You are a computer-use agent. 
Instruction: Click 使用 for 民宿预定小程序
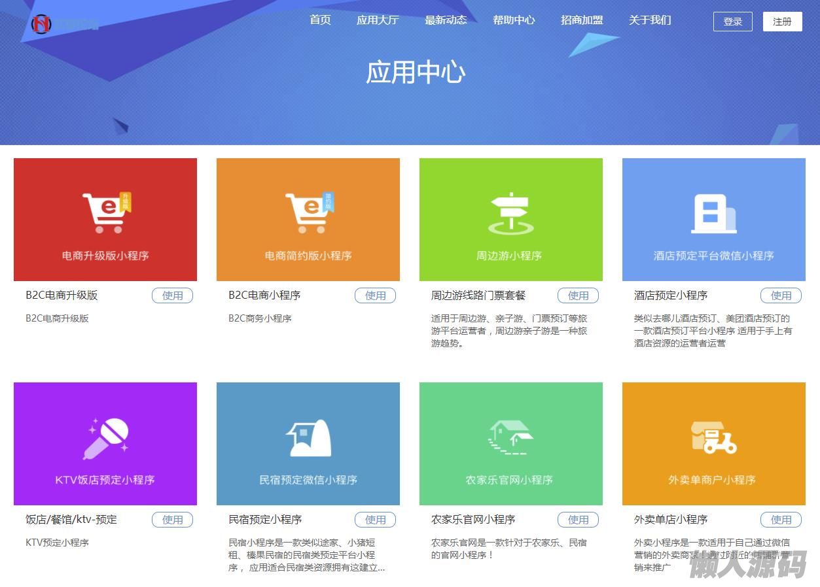(x=376, y=520)
